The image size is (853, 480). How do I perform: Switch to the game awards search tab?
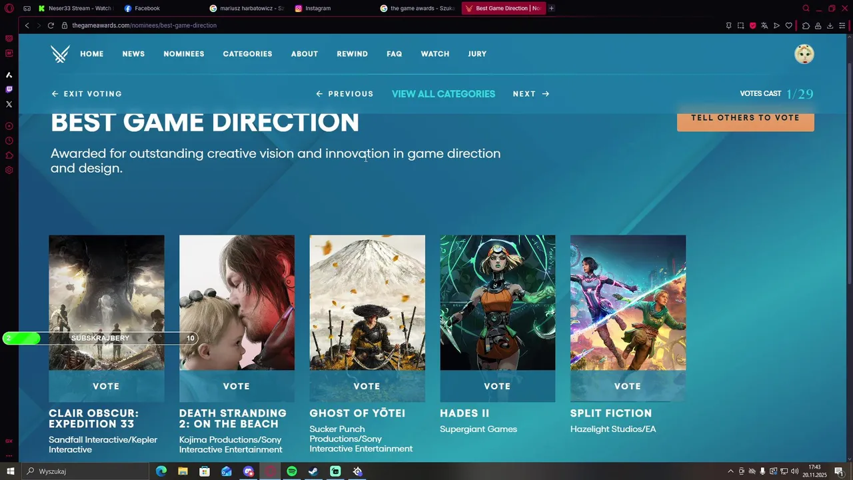pos(417,8)
